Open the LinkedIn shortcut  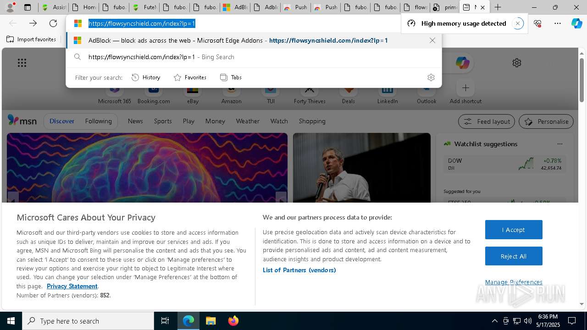click(x=388, y=94)
